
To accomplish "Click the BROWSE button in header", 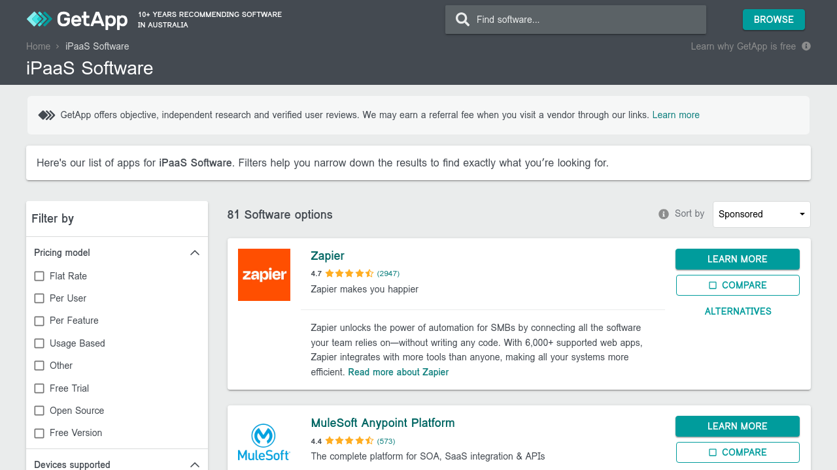I will coord(774,20).
